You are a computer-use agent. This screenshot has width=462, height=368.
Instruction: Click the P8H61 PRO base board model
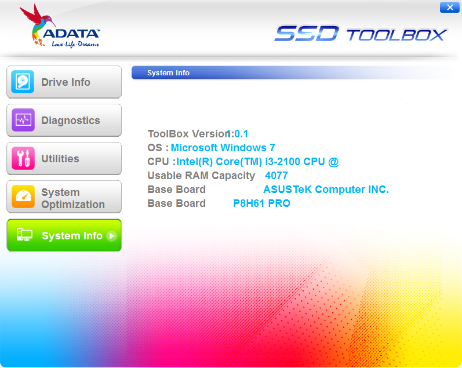(261, 203)
